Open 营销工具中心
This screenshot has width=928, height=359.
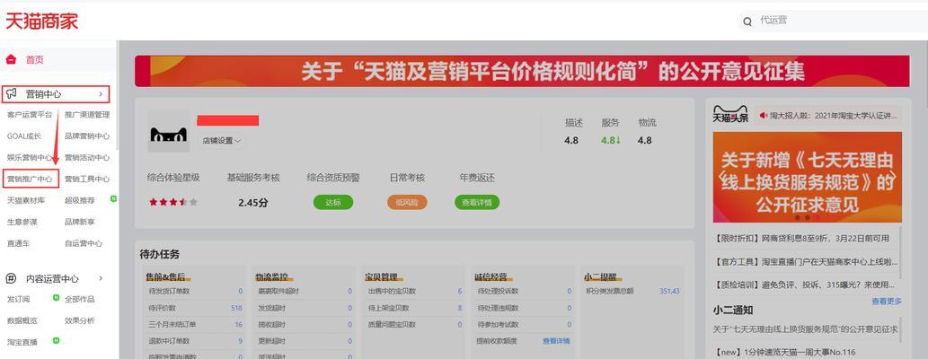87,179
